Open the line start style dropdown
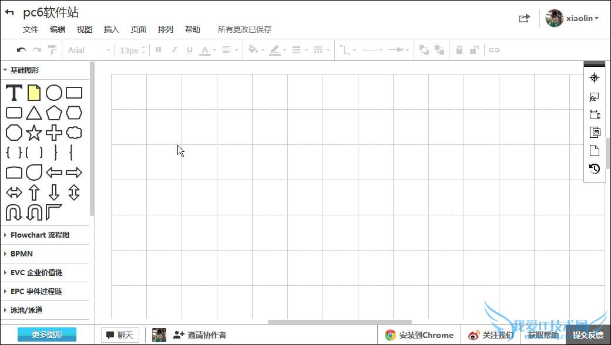Viewport: 611px width, 345px height. (372, 50)
